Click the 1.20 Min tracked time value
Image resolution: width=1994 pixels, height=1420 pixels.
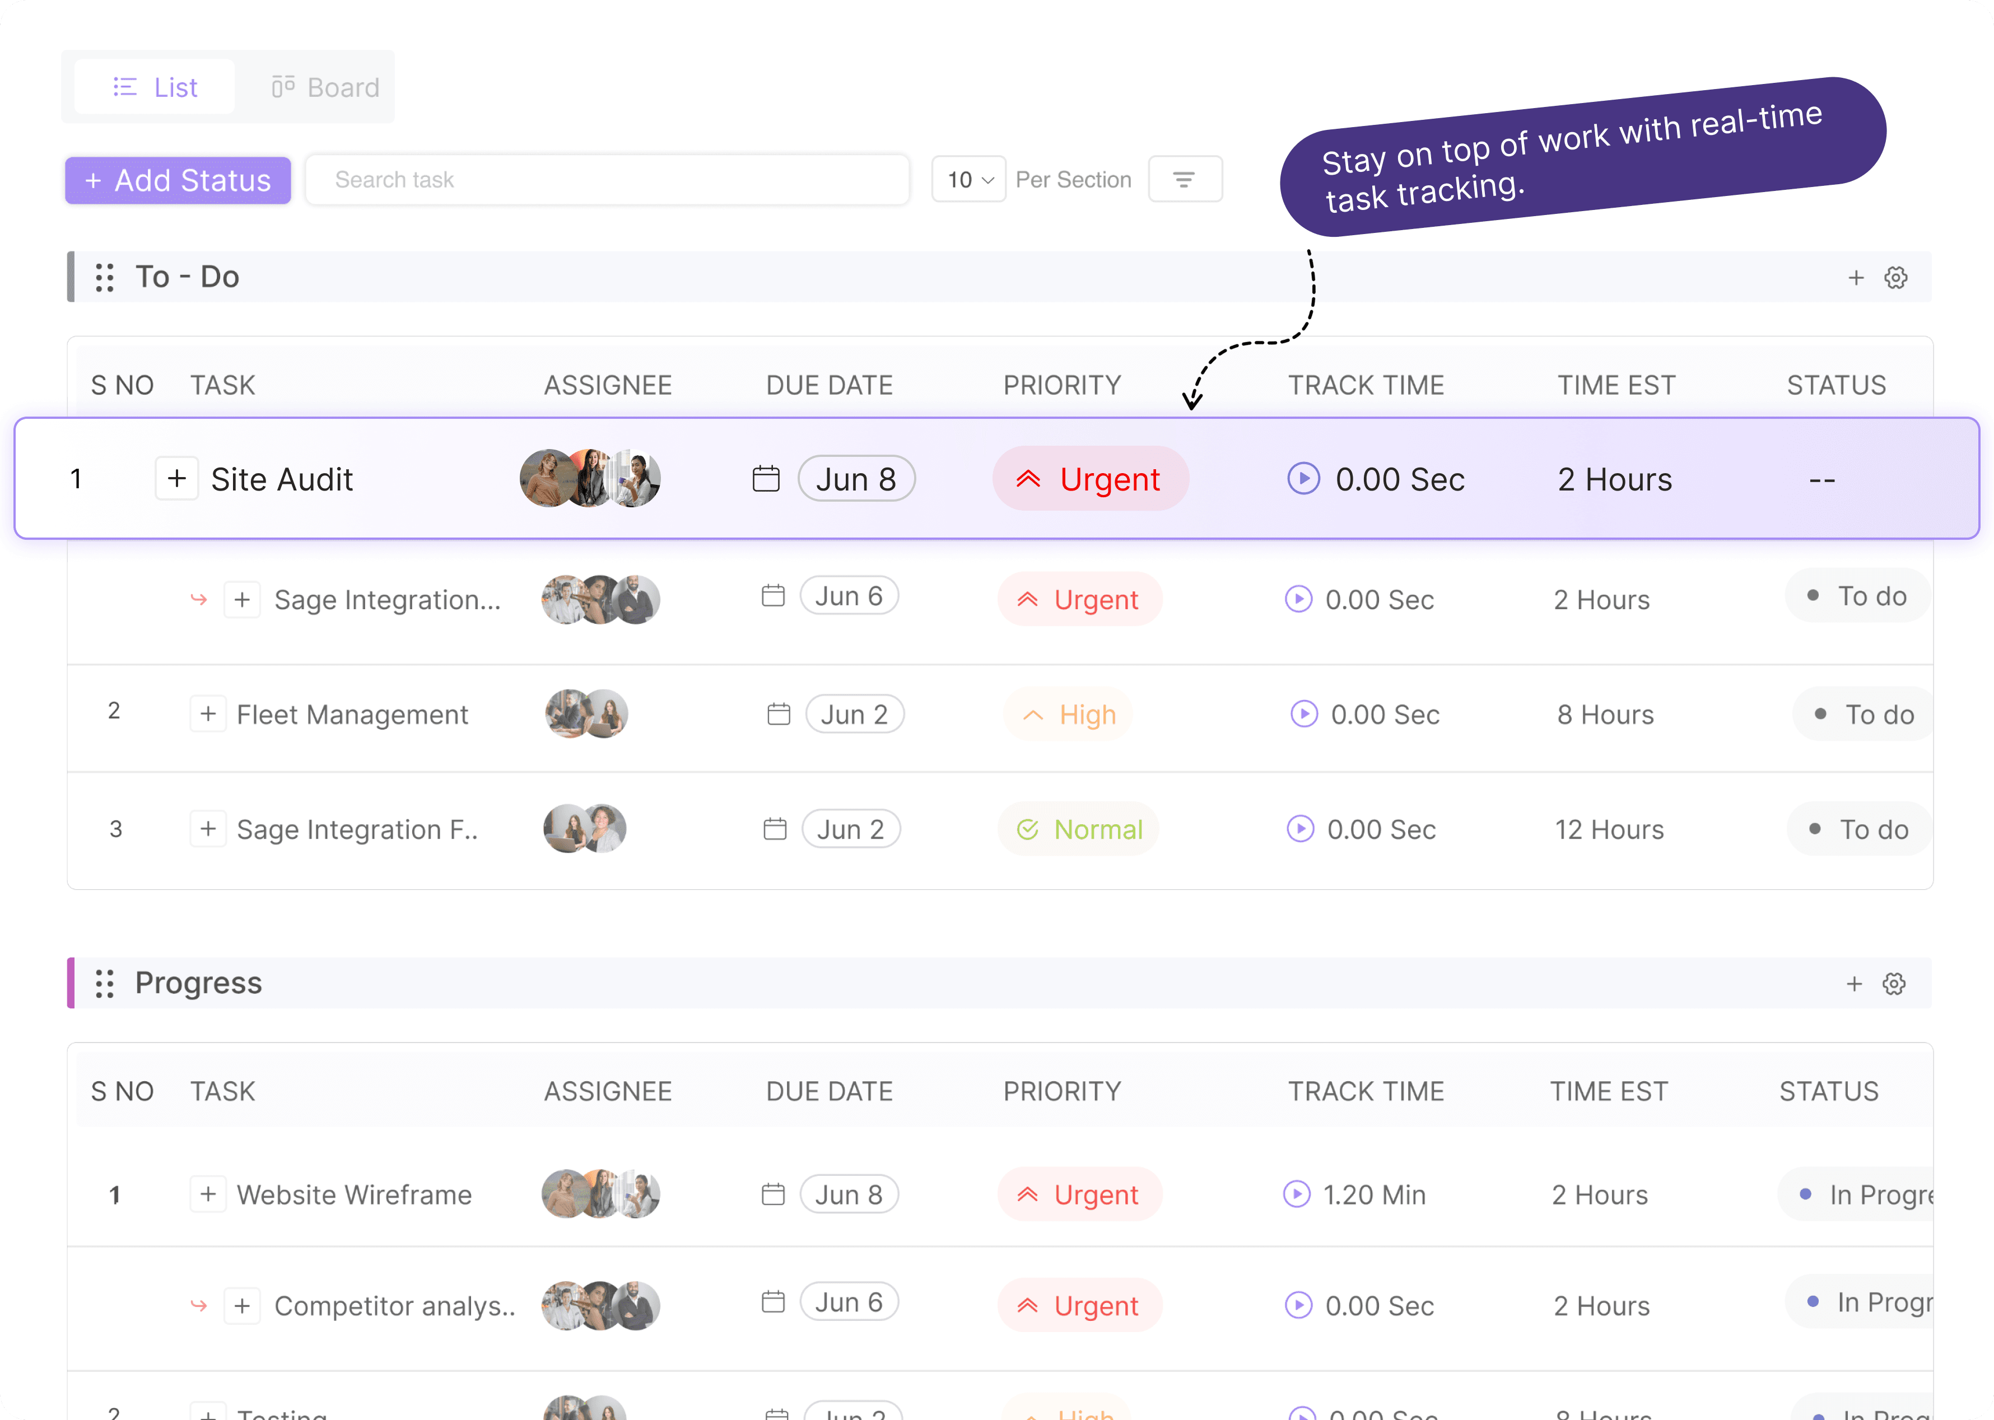coord(1374,1195)
